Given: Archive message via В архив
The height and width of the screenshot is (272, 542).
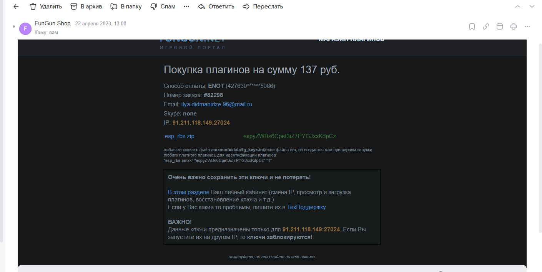Looking at the screenshot, I should coord(86,7).
